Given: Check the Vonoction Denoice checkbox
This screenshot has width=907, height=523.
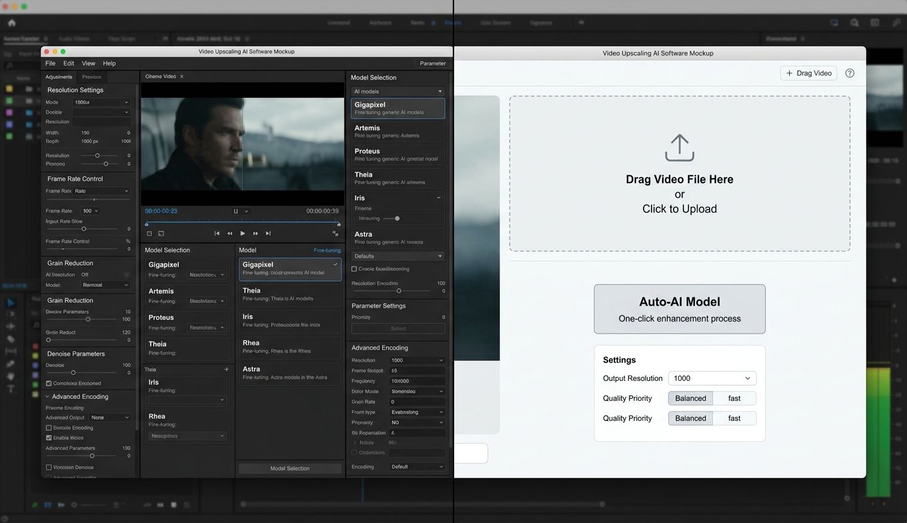Looking at the screenshot, I should click(x=49, y=468).
